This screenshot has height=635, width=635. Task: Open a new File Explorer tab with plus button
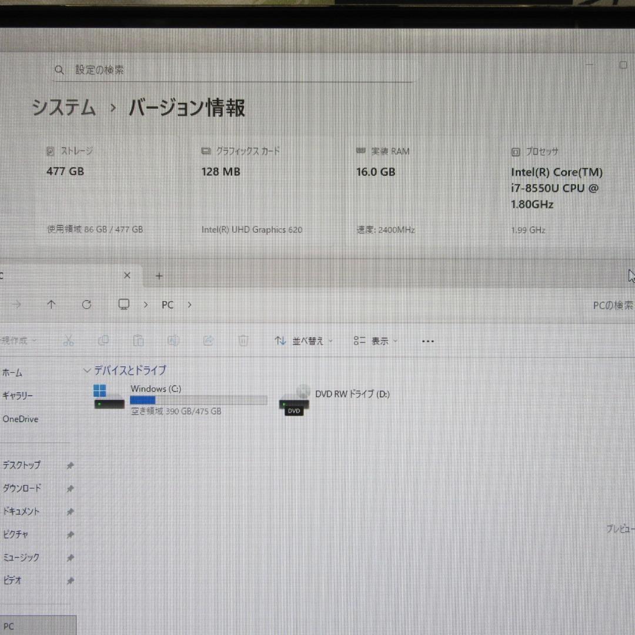[x=159, y=275]
